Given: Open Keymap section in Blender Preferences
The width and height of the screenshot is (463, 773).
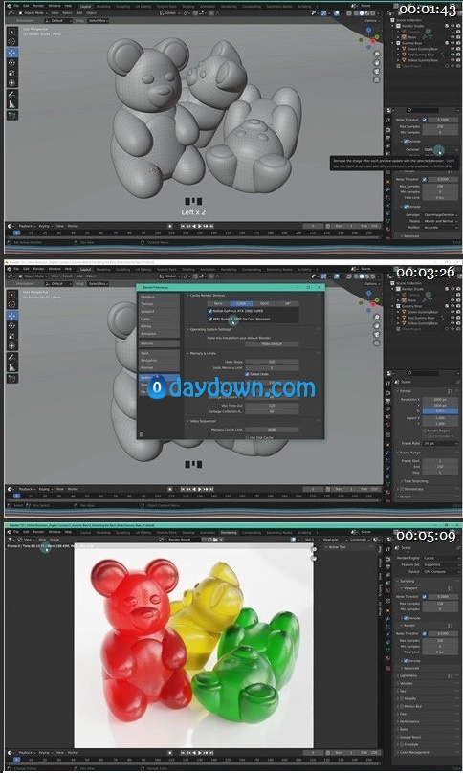Looking at the screenshot, I should [x=159, y=367].
